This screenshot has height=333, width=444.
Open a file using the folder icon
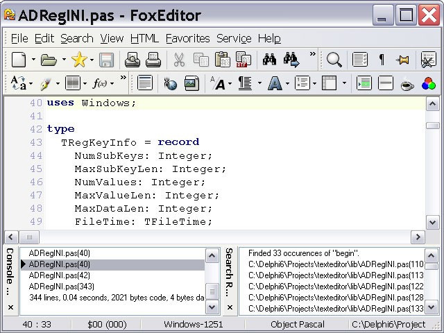(49, 60)
